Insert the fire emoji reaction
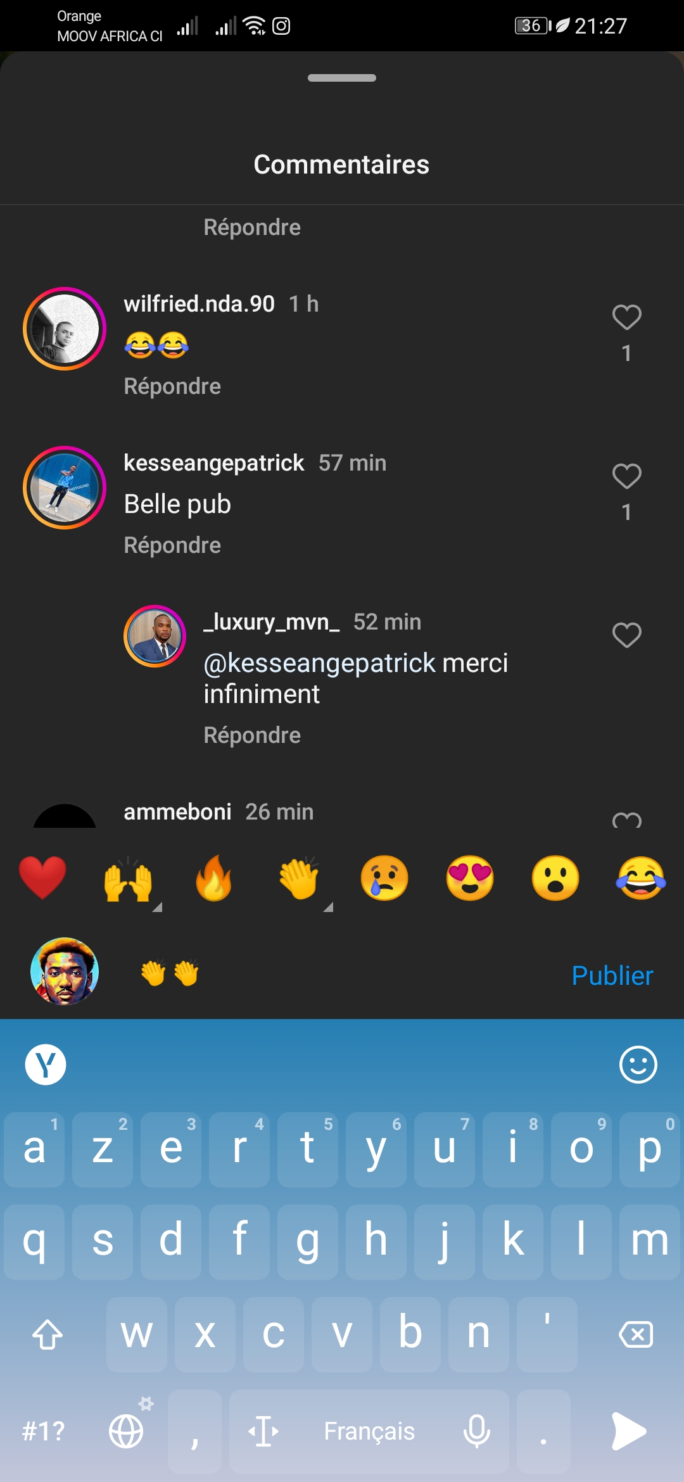The width and height of the screenshot is (684, 1482). tap(213, 878)
